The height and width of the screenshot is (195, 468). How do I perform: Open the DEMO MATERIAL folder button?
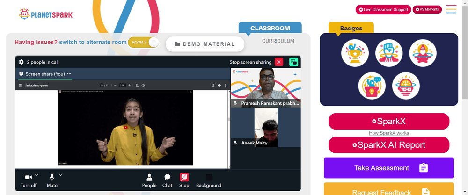205,44
